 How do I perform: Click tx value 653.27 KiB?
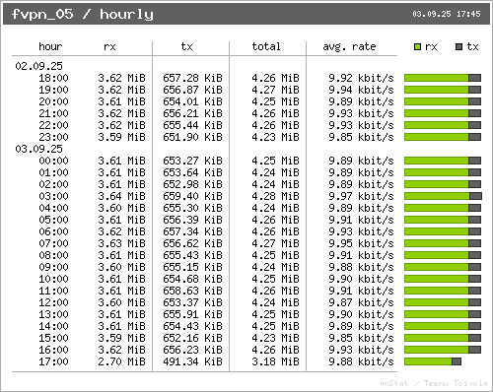click(x=192, y=161)
